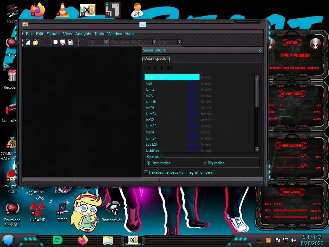Select Big endian byte order
The height and width of the screenshot is (247, 329).
[x=214, y=163]
